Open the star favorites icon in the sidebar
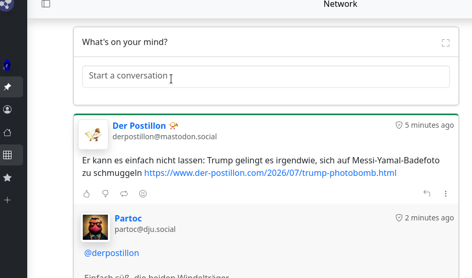The height and width of the screenshot is (278, 472). [7, 178]
